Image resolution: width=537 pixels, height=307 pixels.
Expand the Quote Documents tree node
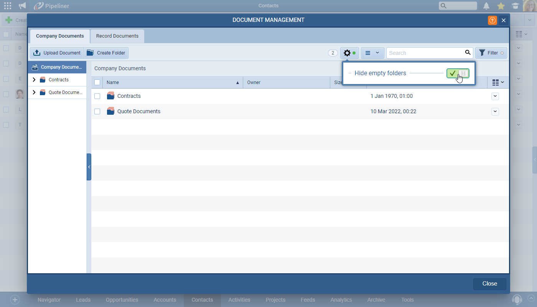(34, 92)
